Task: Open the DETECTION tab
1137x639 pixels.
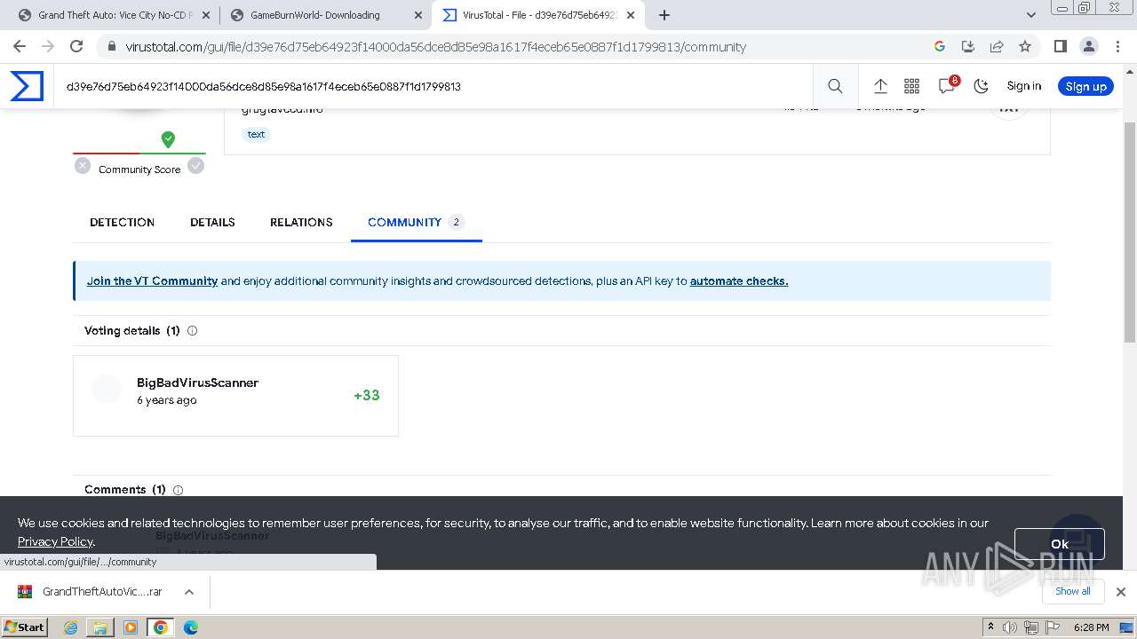Action: tap(122, 222)
